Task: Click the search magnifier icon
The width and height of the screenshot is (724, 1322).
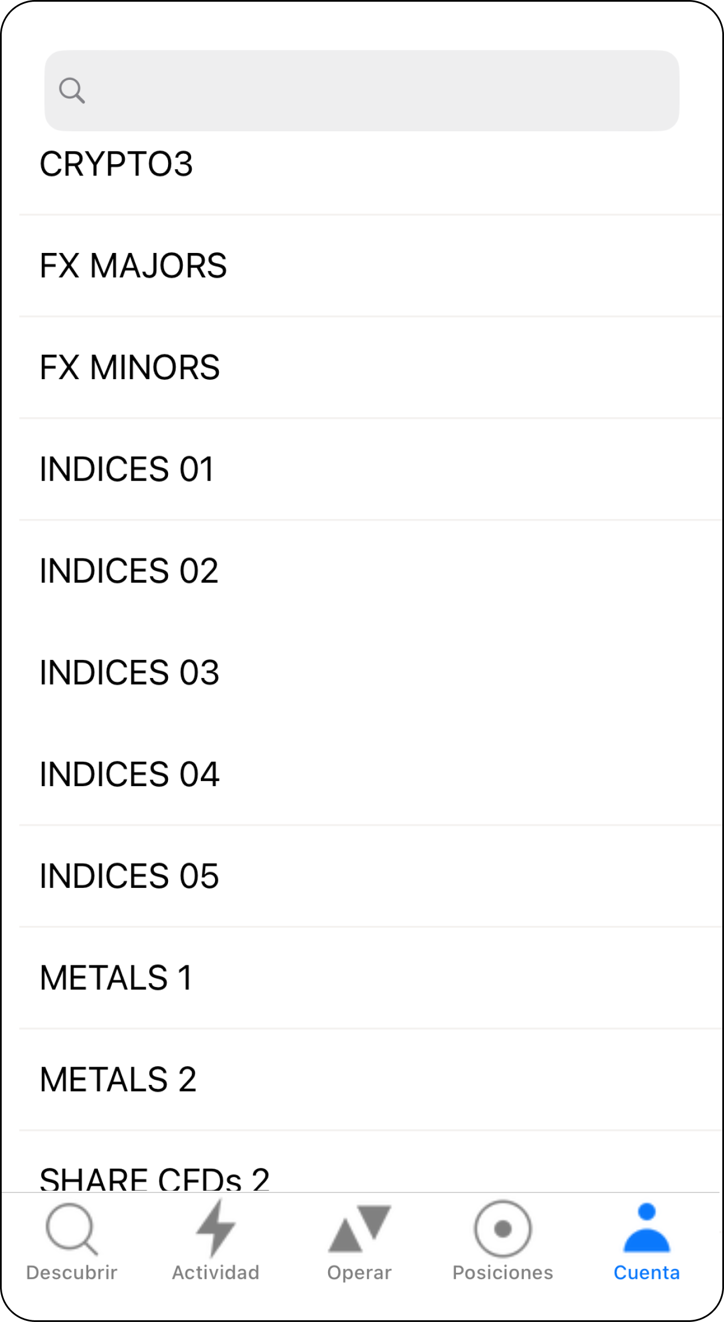Action: tap(72, 91)
